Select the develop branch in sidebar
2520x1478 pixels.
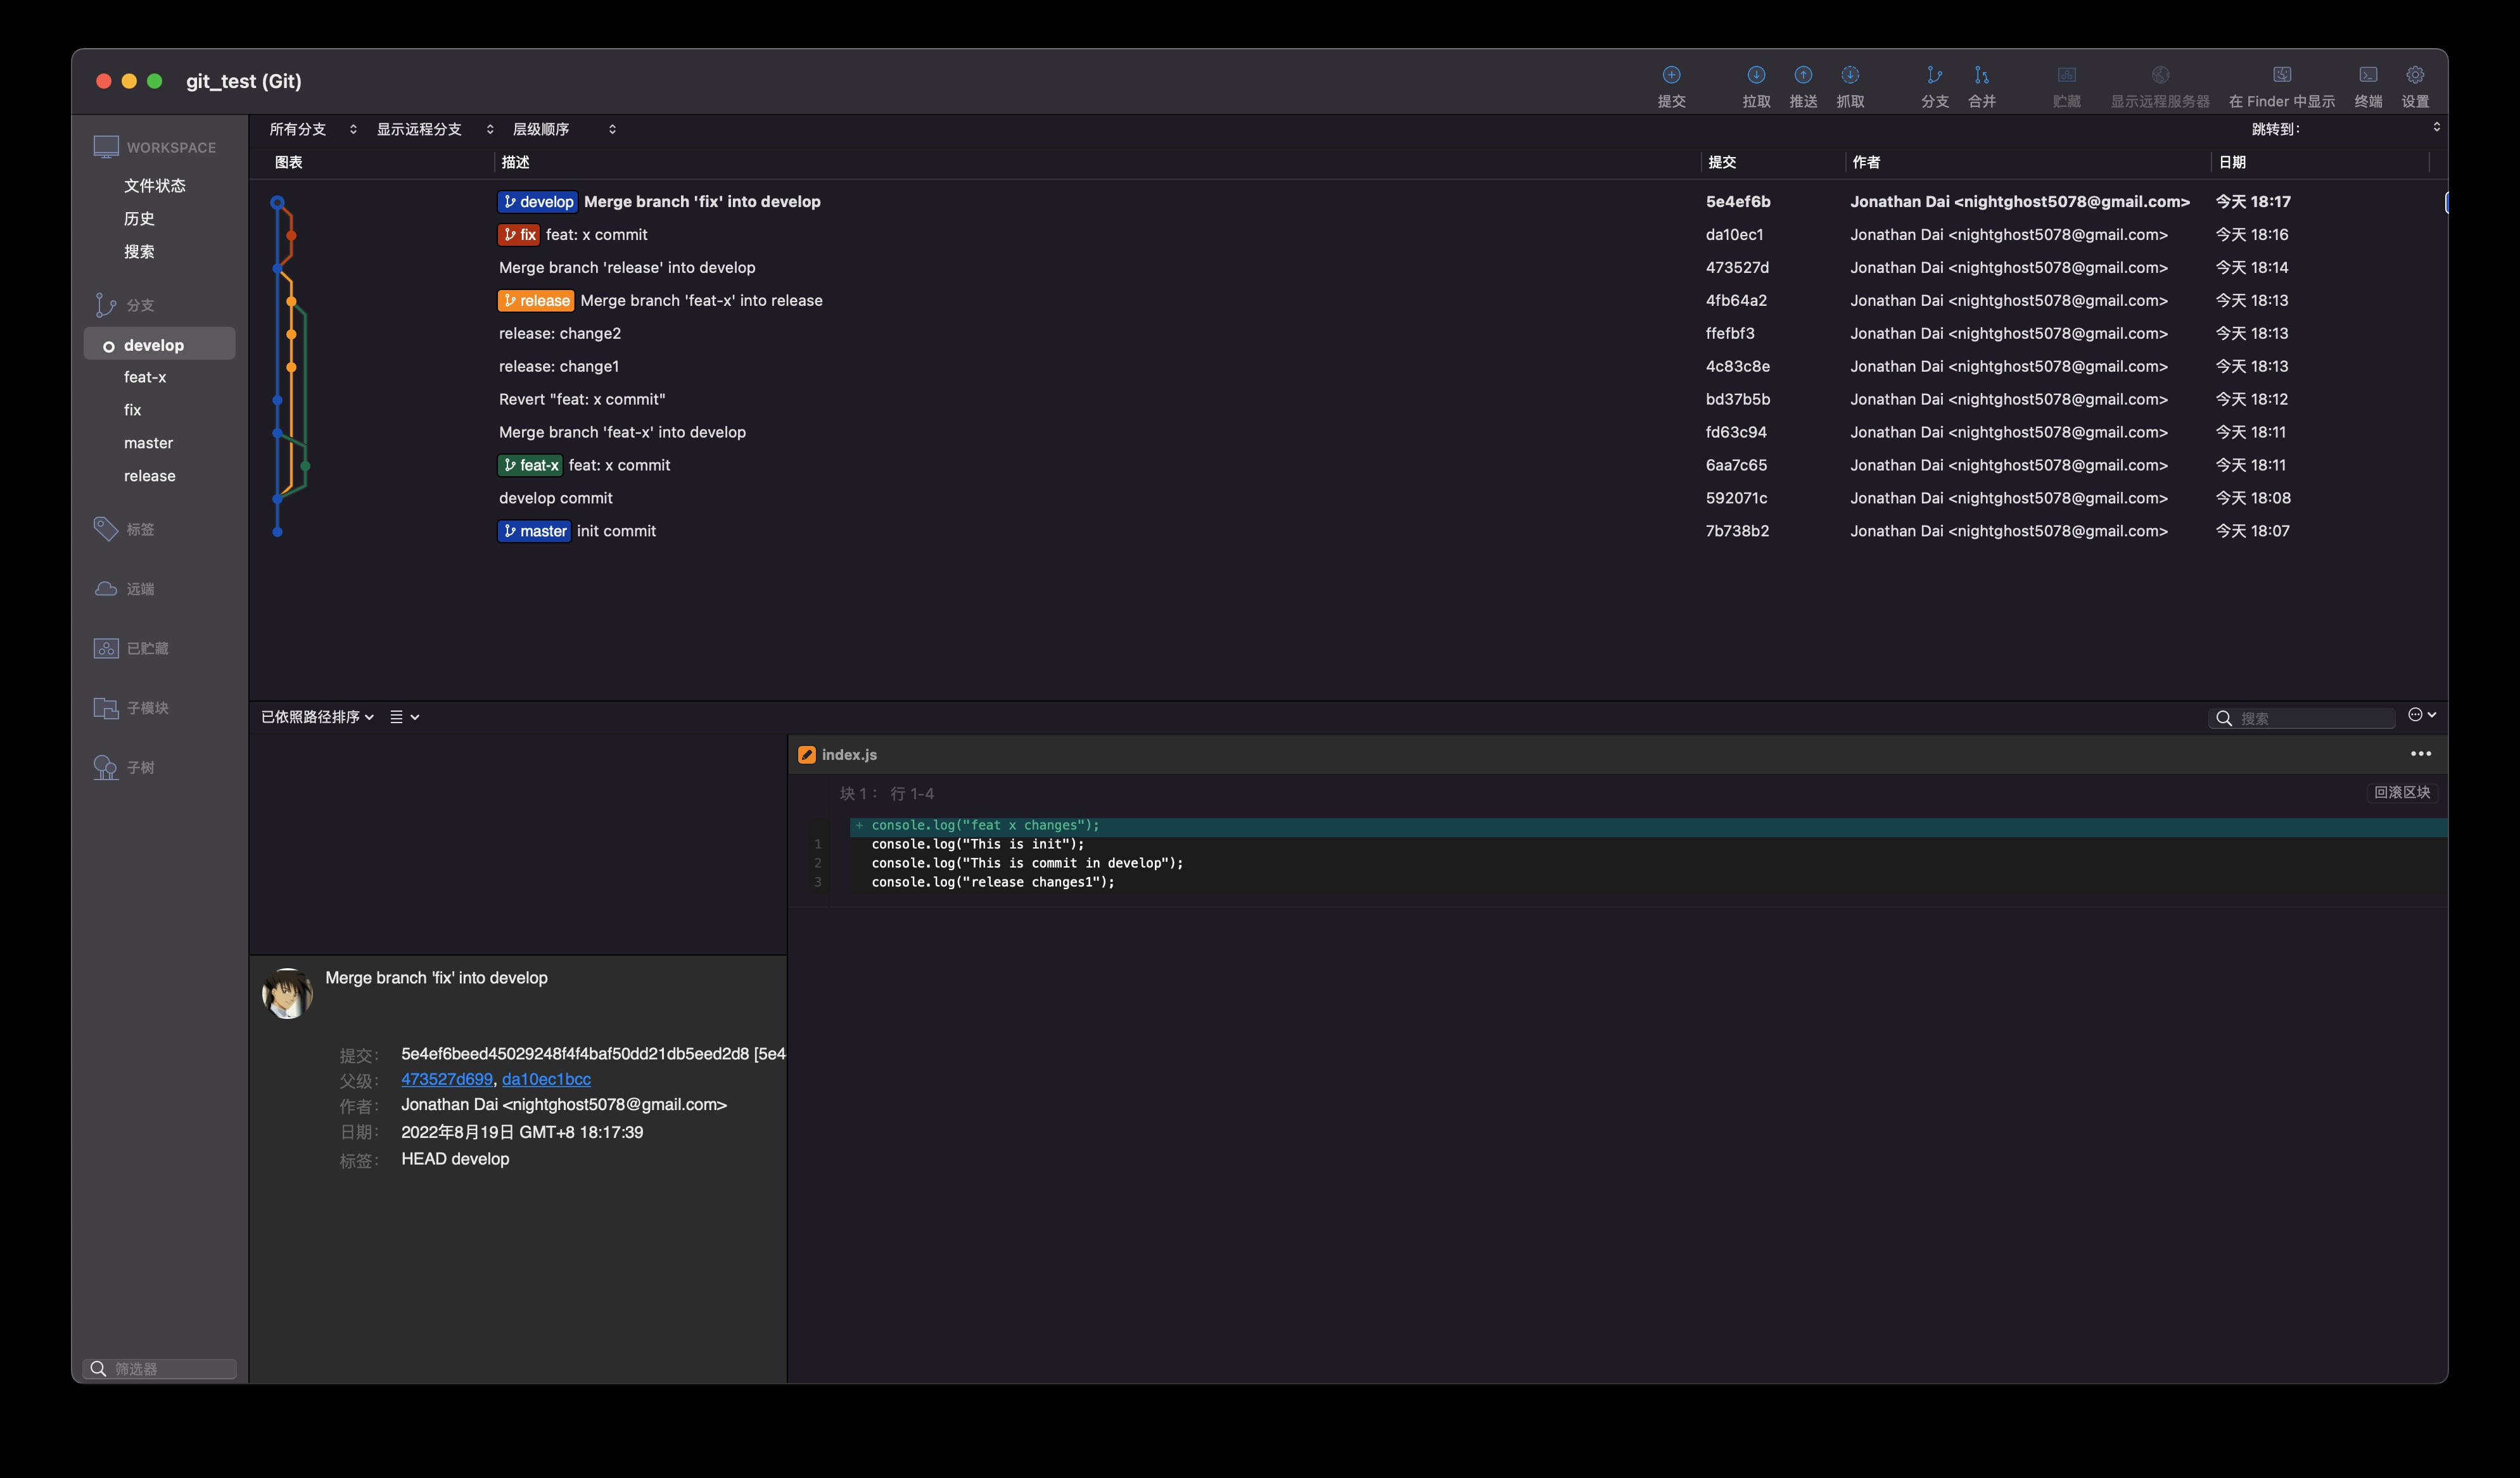click(153, 343)
